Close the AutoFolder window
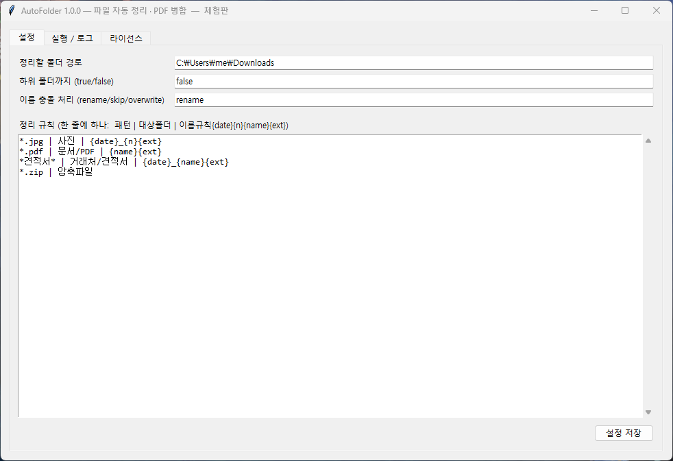 657,10
